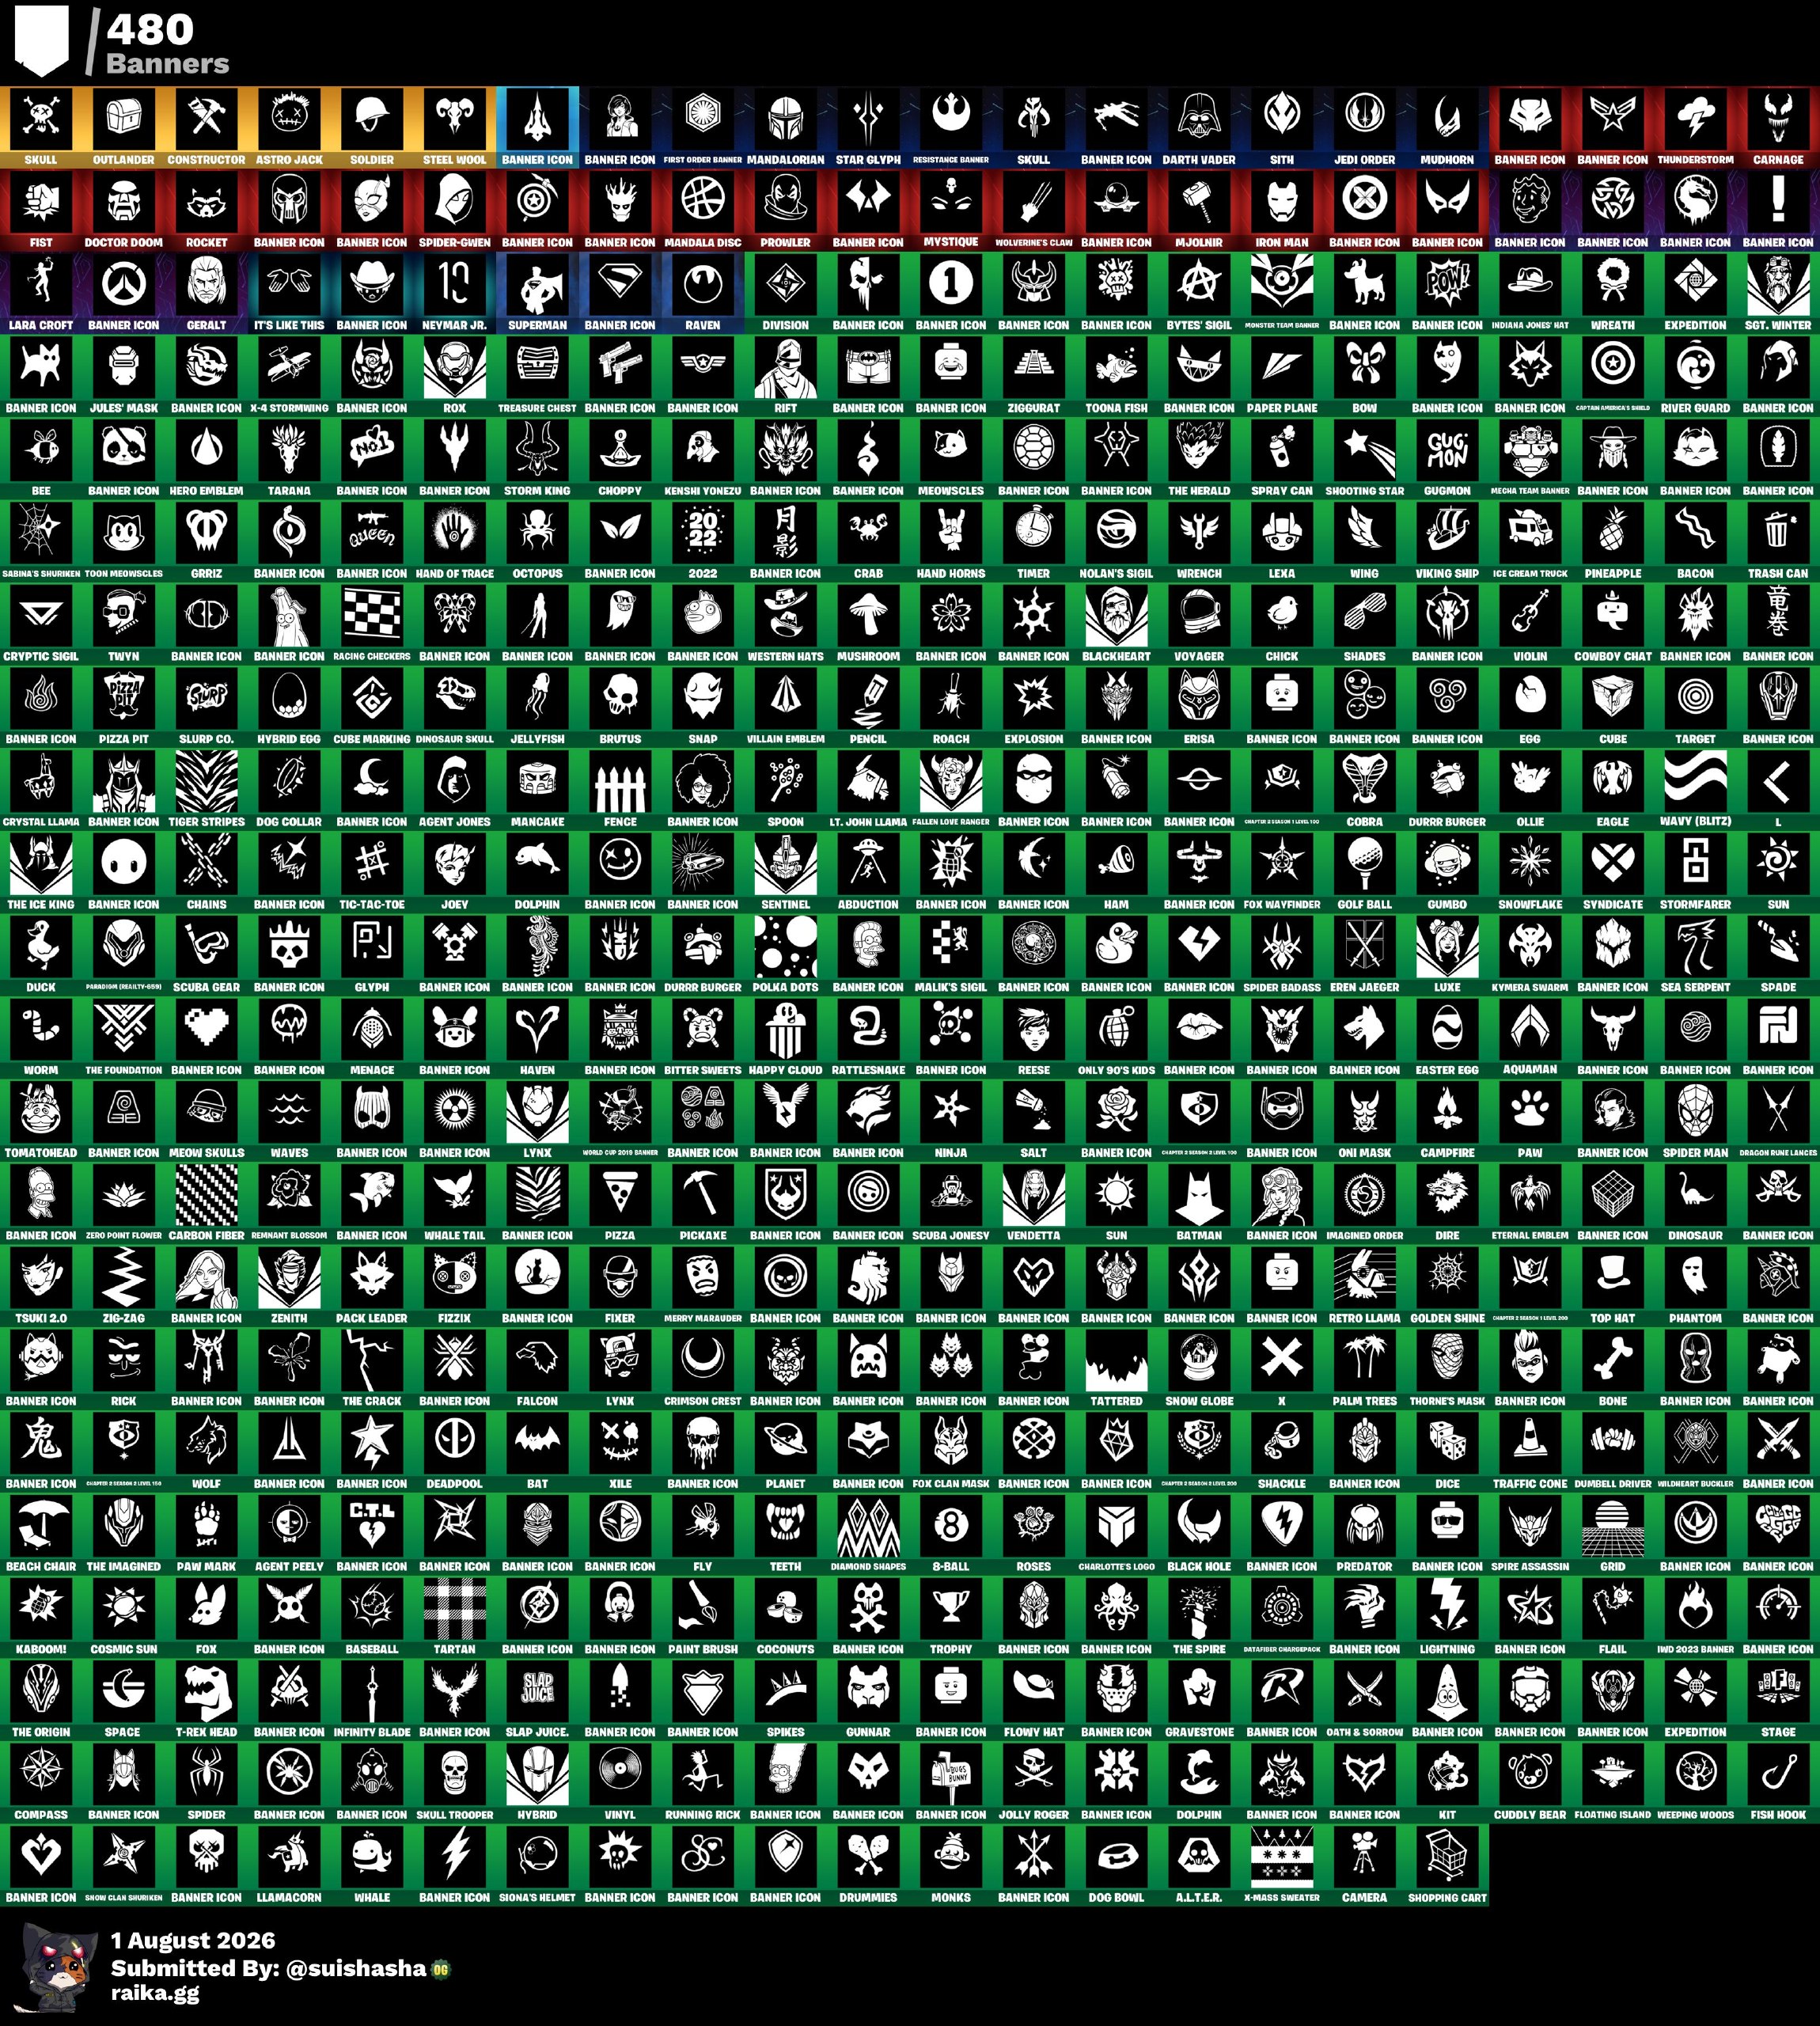Image resolution: width=1820 pixels, height=2026 pixels.
Task: Choose the Dice banner
Action: [x=1447, y=1452]
